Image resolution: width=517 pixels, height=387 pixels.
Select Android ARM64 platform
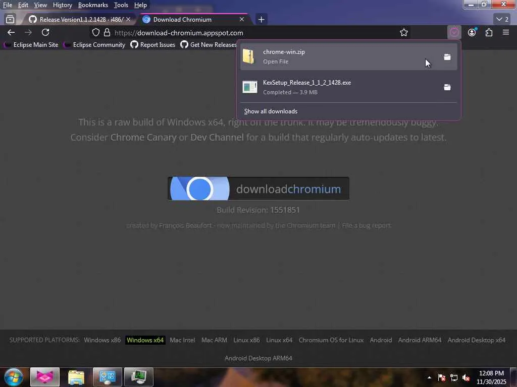click(x=420, y=340)
